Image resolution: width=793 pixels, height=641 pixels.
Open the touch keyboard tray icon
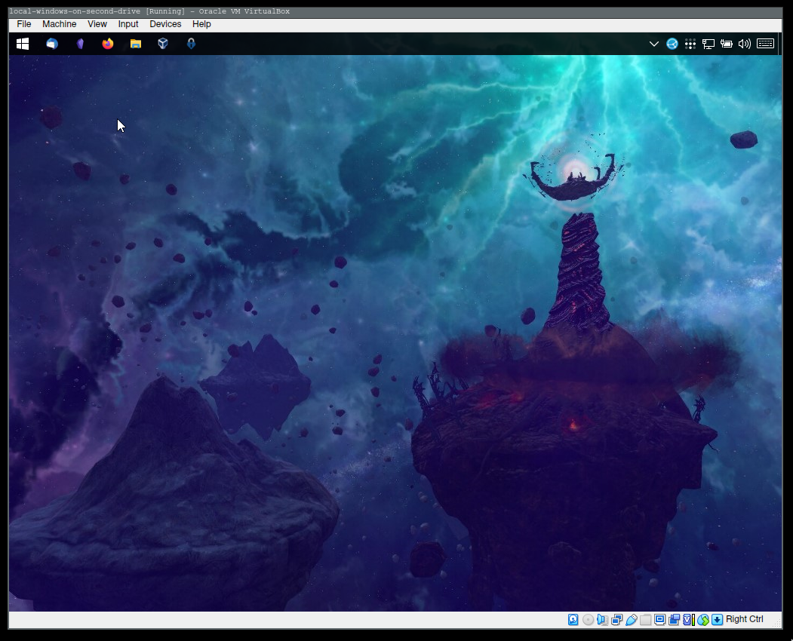tap(765, 44)
